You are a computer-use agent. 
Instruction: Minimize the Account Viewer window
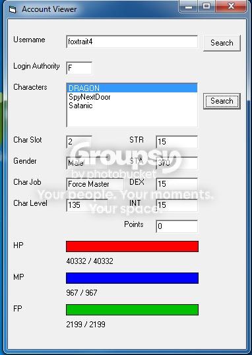tap(189, 7)
